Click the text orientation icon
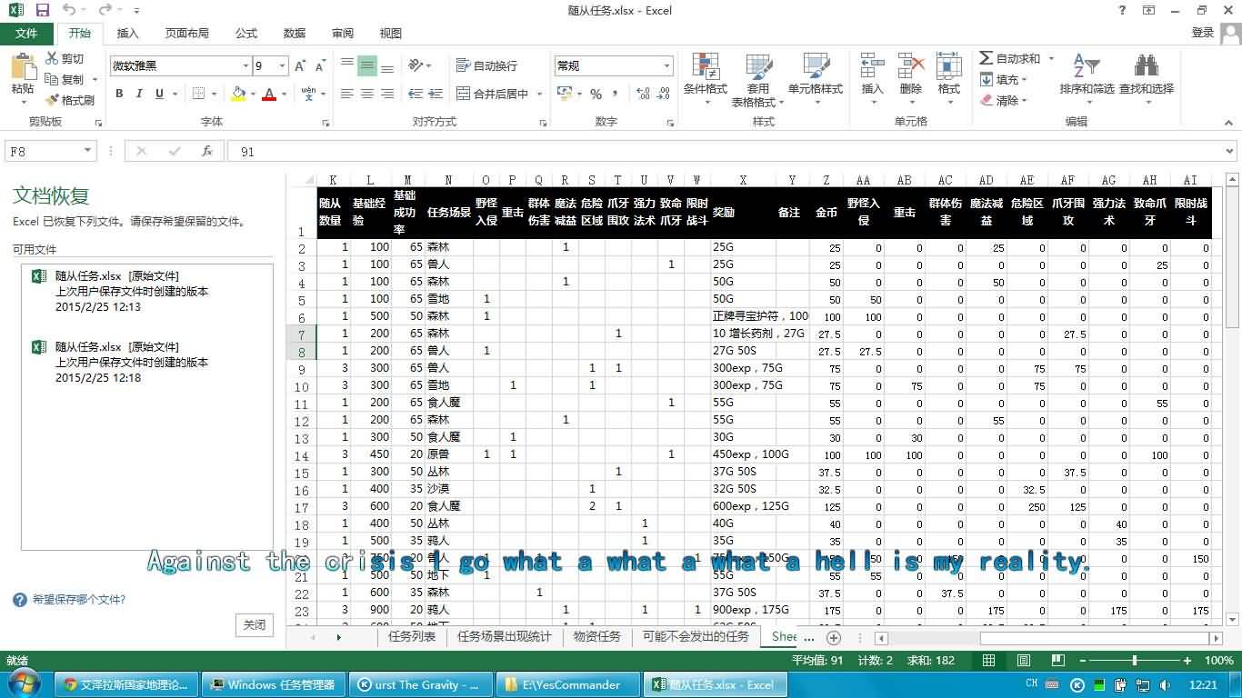Viewport: 1242px width, 698px height. click(416, 65)
